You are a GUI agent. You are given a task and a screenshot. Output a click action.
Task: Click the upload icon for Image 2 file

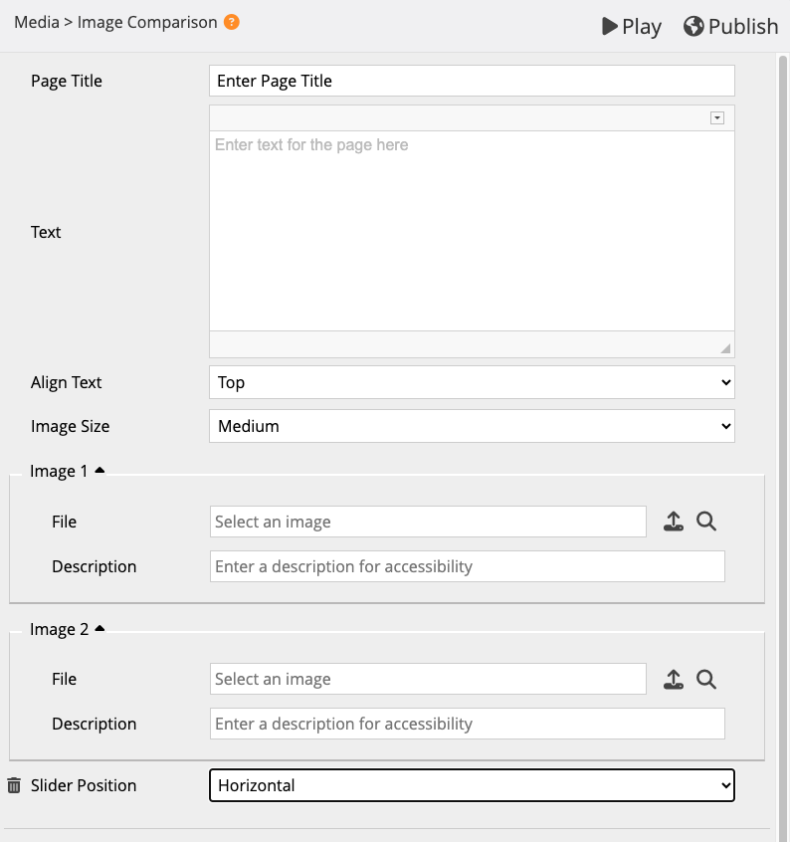[x=674, y=679]
